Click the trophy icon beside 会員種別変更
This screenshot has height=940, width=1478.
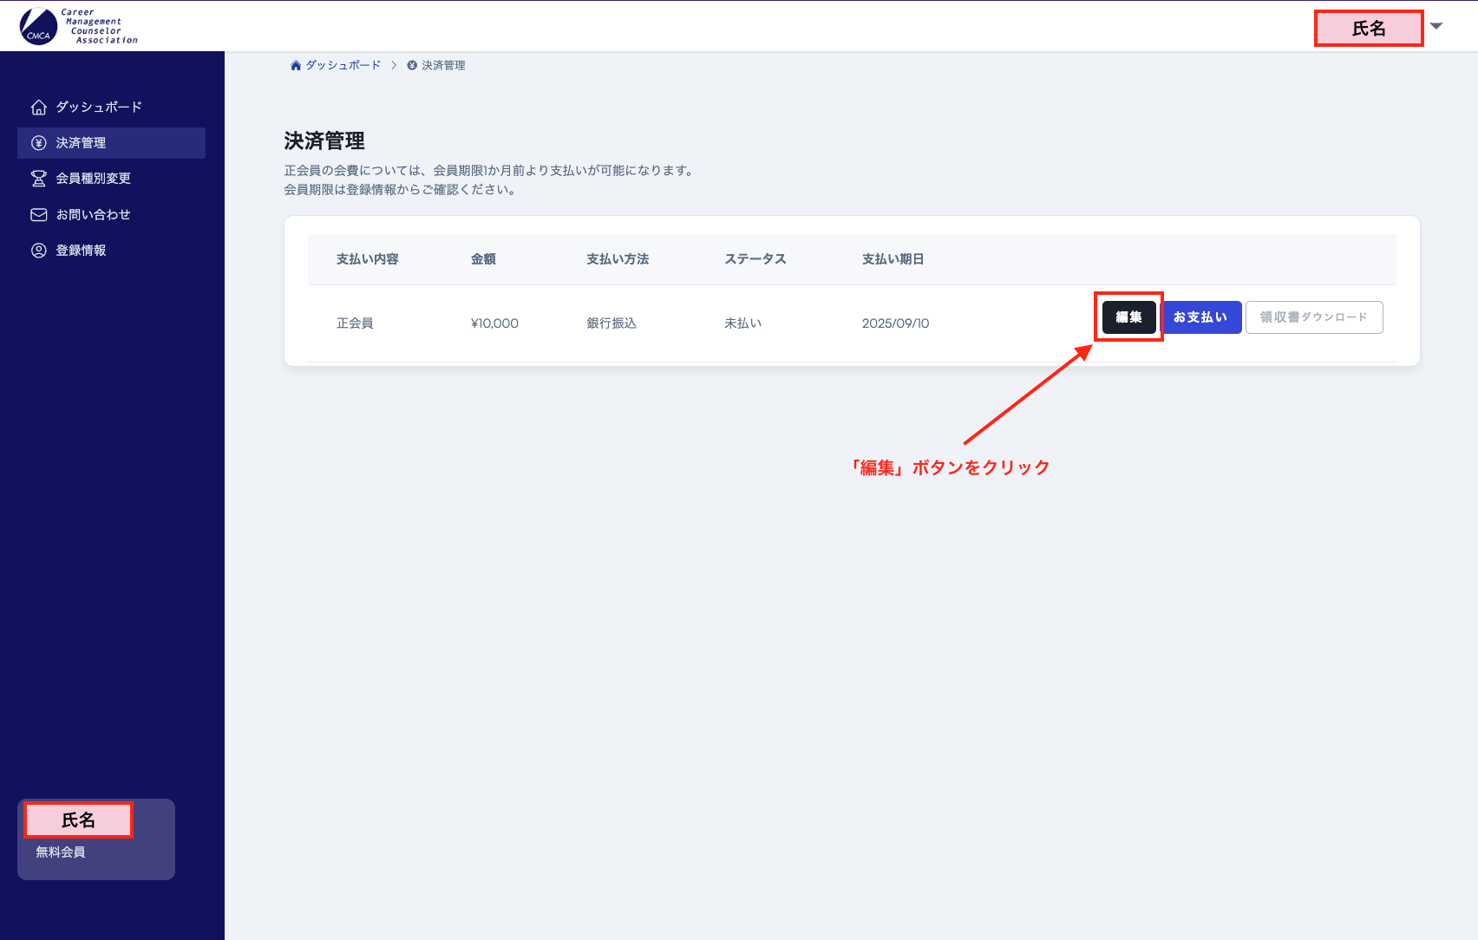tap(39, 179)
